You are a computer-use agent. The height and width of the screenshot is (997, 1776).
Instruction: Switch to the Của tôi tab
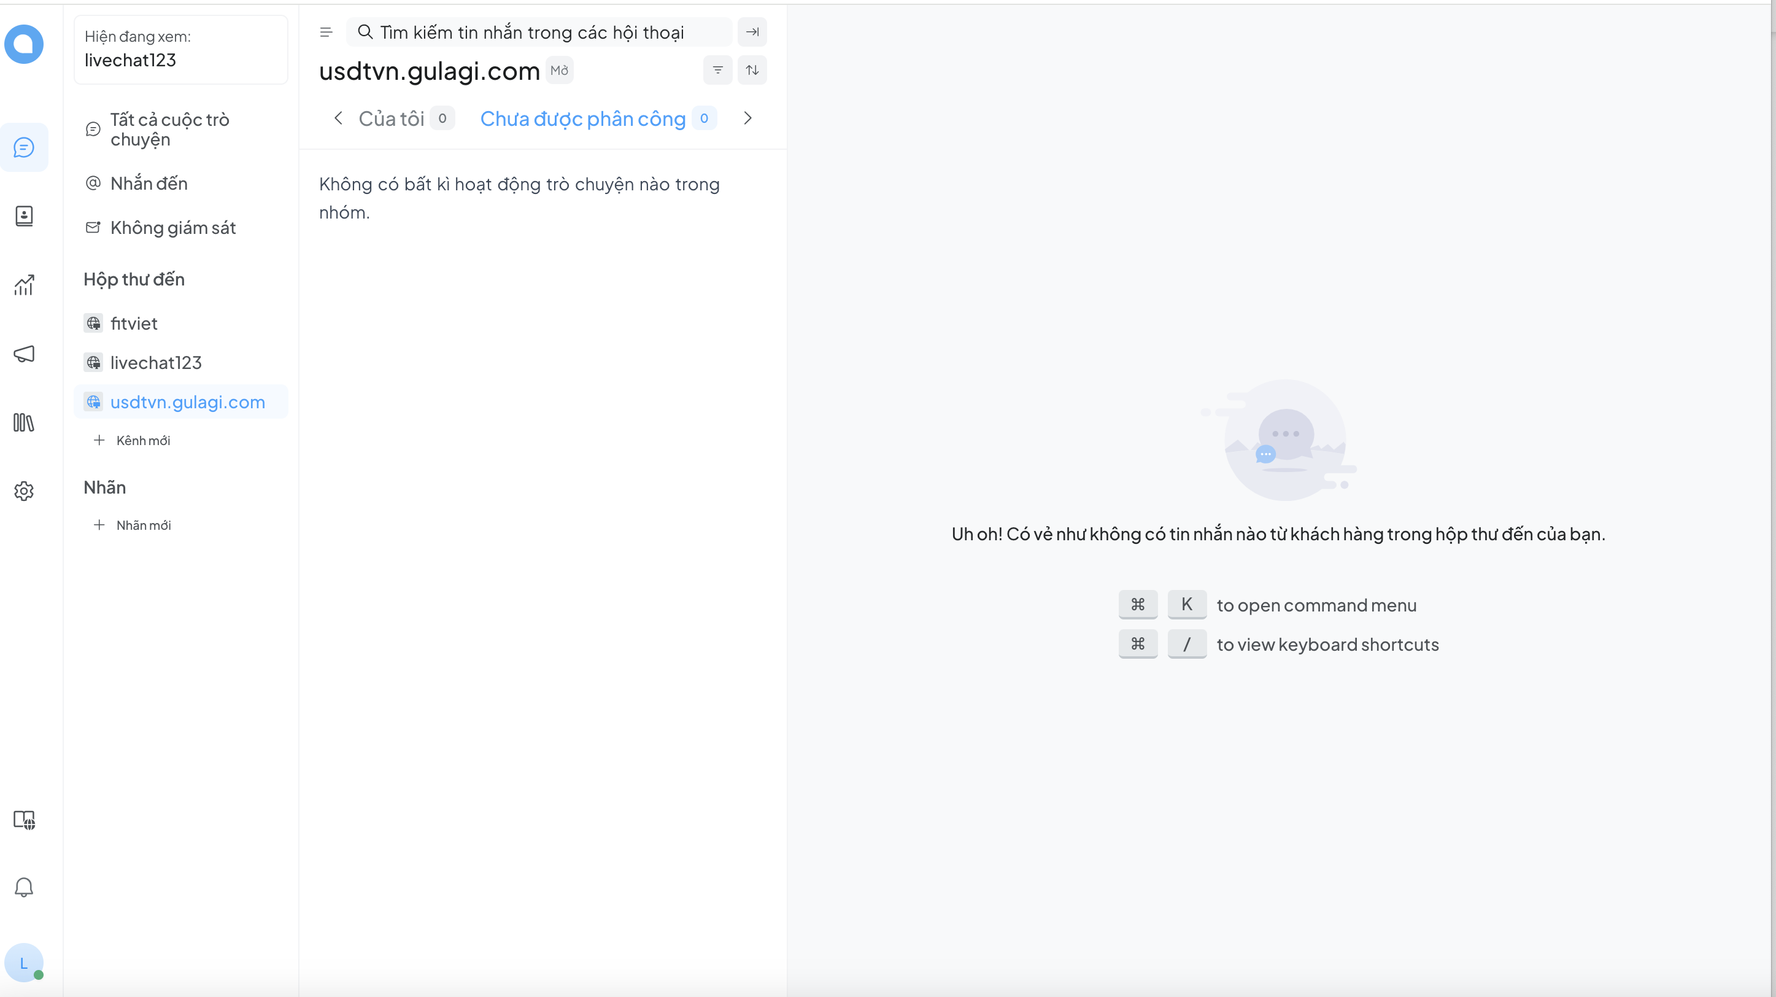(391, 118)
